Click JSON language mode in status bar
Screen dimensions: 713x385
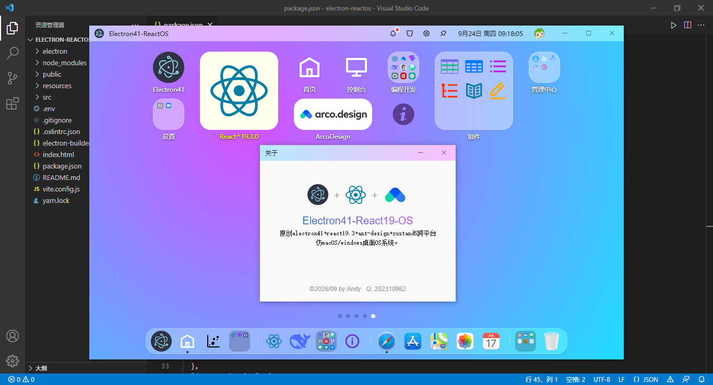point(646,379)
